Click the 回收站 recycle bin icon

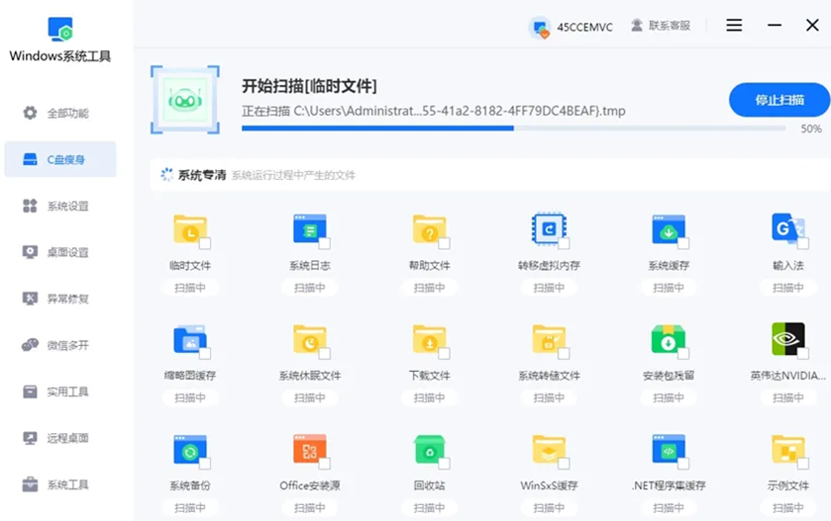click(429, 450)
